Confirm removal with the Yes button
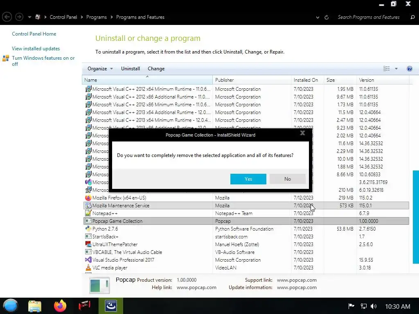The image size is (419, 314). point(248,179)
